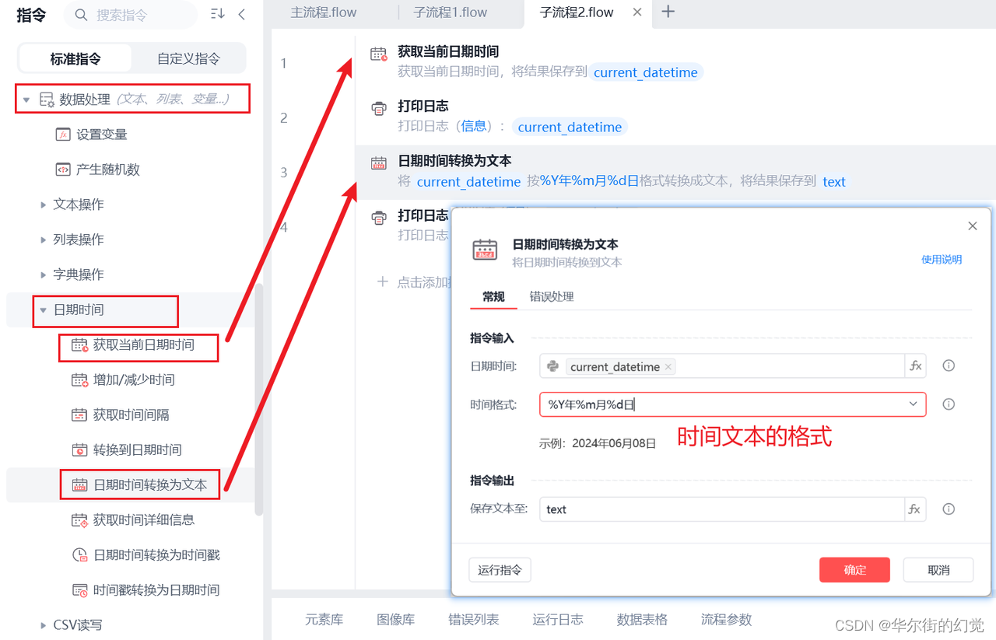Click the printer icon of flow step 2
Image resolution: width=996 pixels, height=640 pixels.
point(379,108)
